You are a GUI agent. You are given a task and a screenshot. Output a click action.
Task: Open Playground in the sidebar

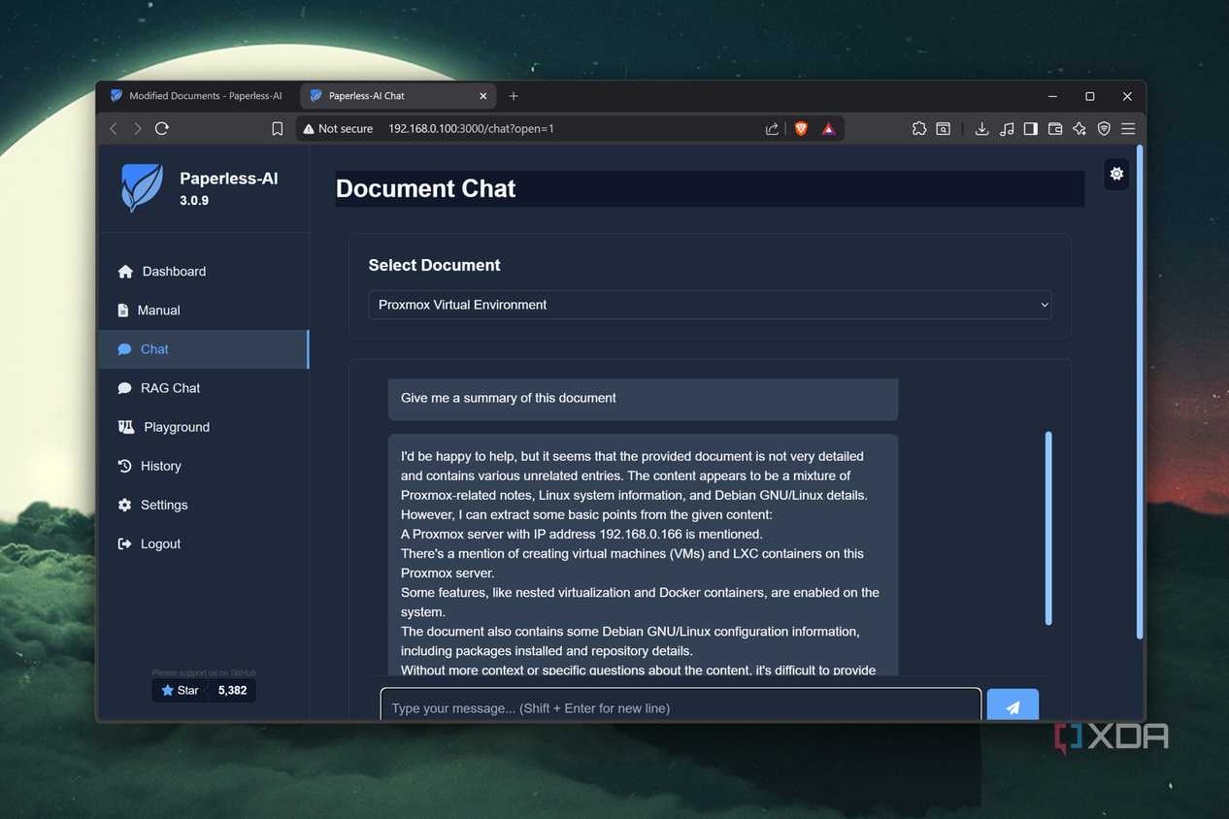(x=204, y=427)
